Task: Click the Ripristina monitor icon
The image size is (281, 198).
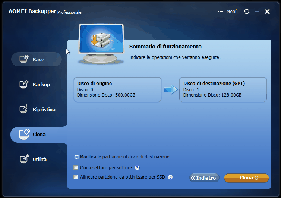Action: (23, 109)
